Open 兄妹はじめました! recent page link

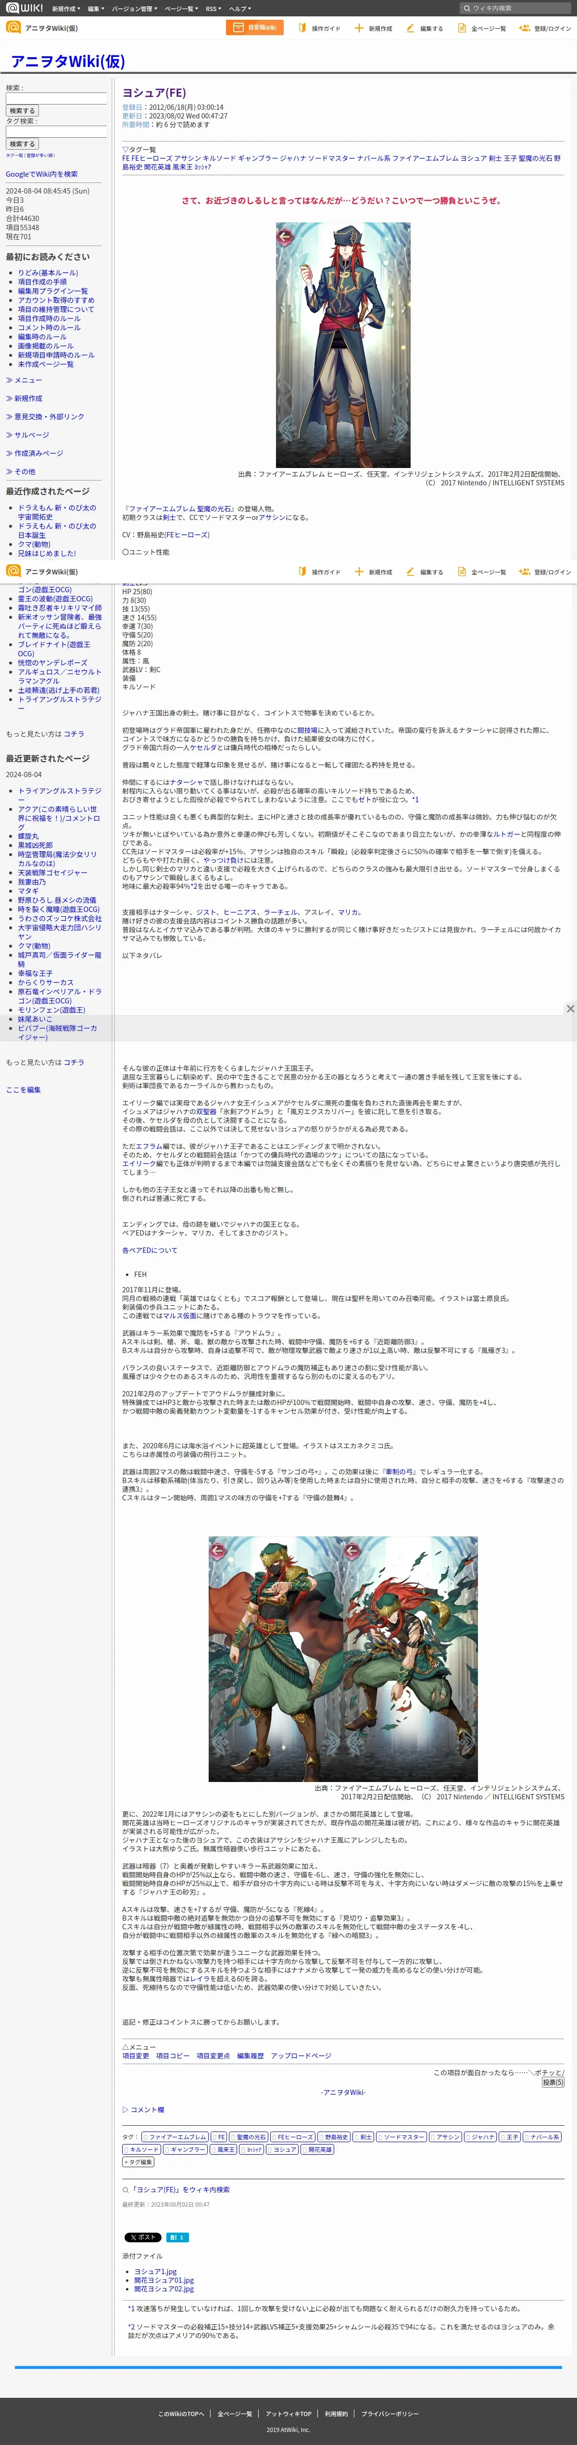click(48, 552)
